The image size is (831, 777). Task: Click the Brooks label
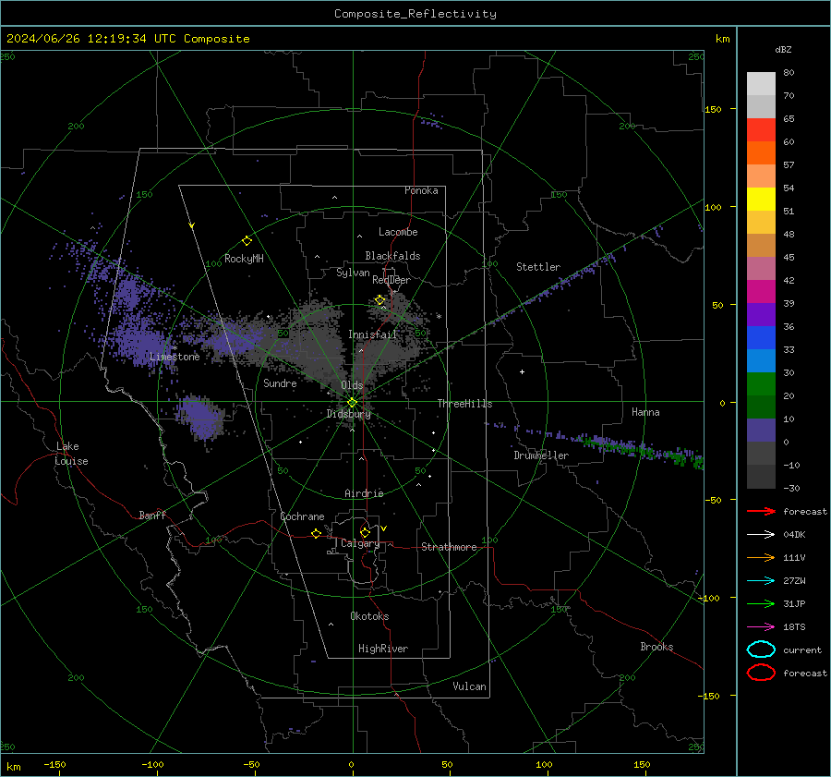(656, 647)
